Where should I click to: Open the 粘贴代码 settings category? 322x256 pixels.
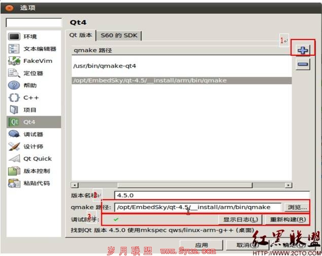34,183
